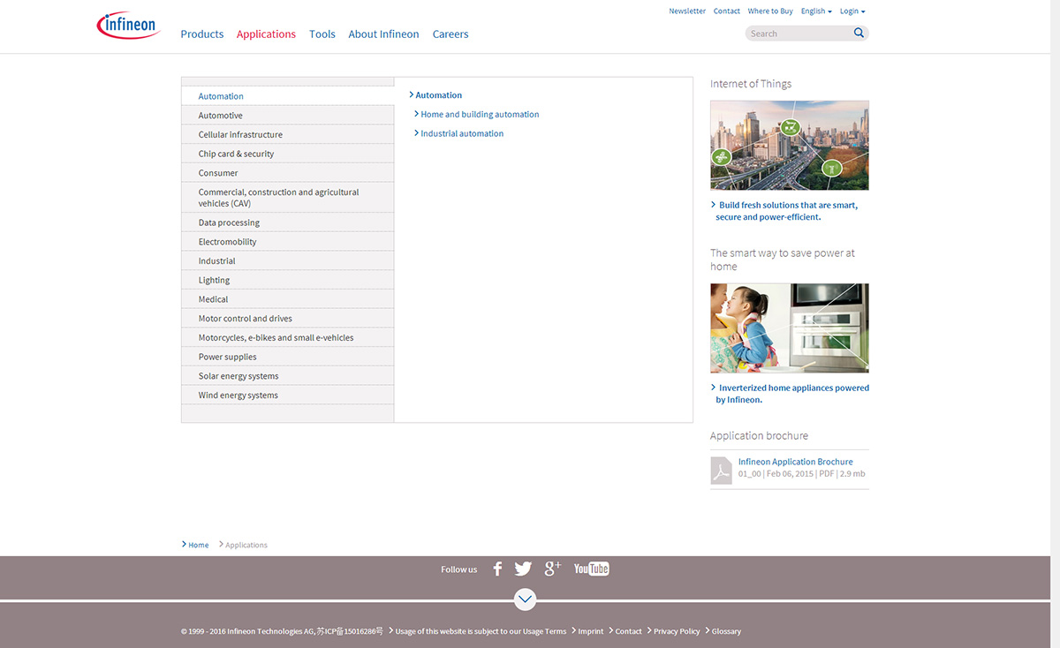The image size is (1060, 648).
Task: Open Infineon's Facebook page icon
Action: click(497, 569)
